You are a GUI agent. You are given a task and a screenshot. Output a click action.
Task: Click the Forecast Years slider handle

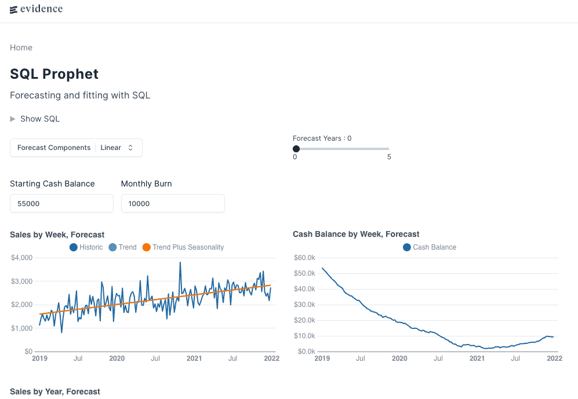click(296, 149)
